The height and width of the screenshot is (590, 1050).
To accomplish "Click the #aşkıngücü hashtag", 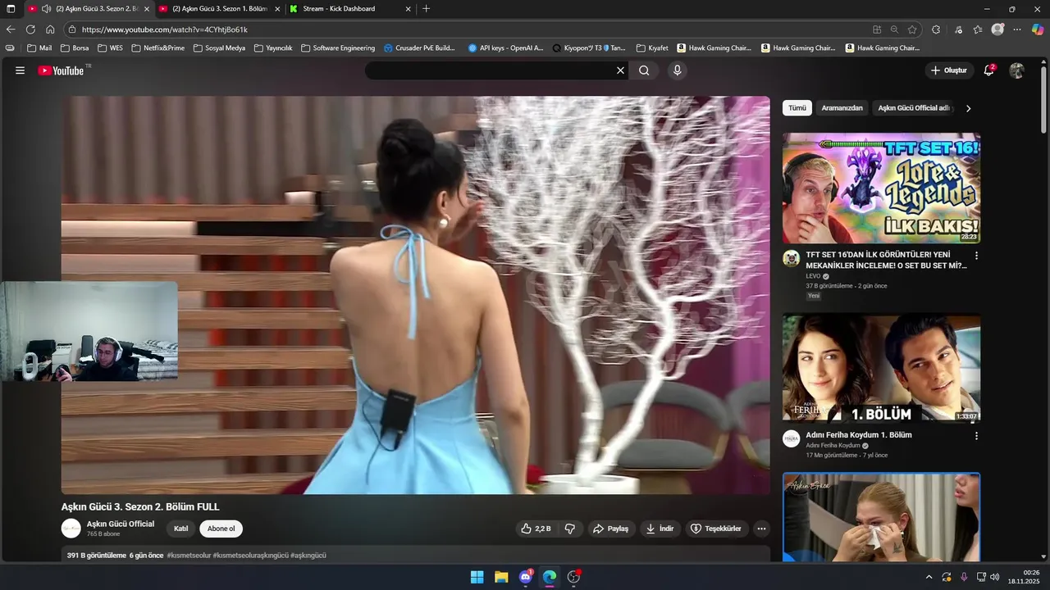I will (308, 556).
